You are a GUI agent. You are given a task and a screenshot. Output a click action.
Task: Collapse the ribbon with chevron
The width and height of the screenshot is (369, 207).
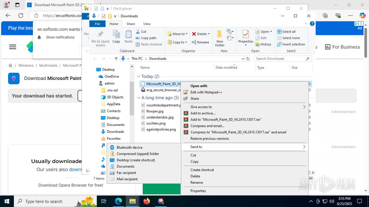point(306,24)
